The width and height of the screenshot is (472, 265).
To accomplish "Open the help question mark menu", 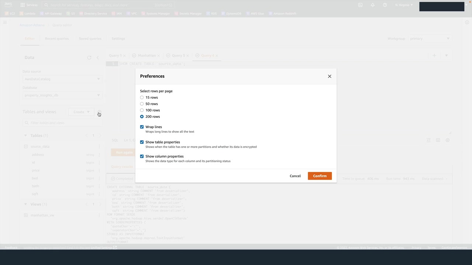I will pyautogui.click(x=385, y=5).
